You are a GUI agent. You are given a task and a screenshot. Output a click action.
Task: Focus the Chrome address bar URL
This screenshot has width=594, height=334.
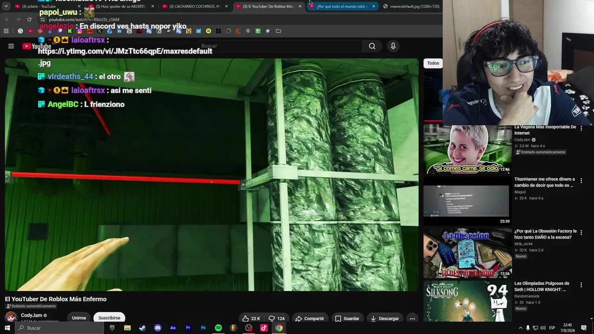(84, 19)
